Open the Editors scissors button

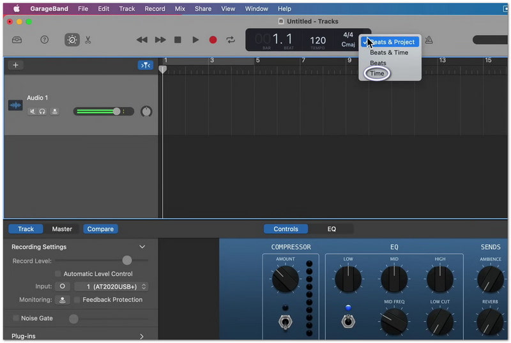tap(88, 40)
